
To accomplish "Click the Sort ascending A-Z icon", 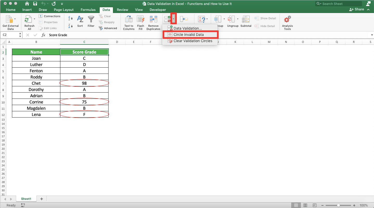I will (70, 19).
